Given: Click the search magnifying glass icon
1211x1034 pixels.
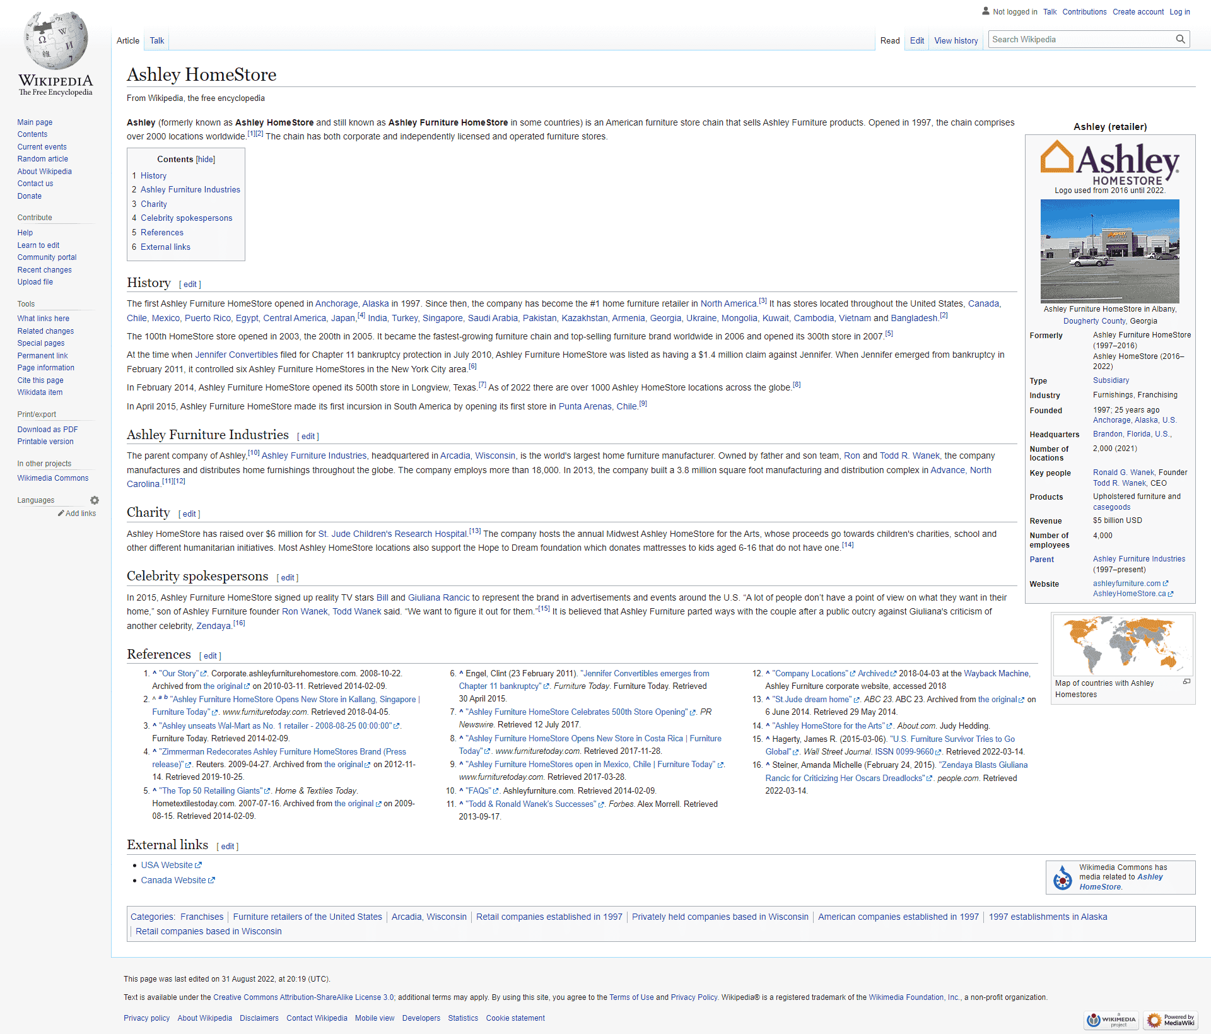Looking at the screenshot, I should (1180, 39).
